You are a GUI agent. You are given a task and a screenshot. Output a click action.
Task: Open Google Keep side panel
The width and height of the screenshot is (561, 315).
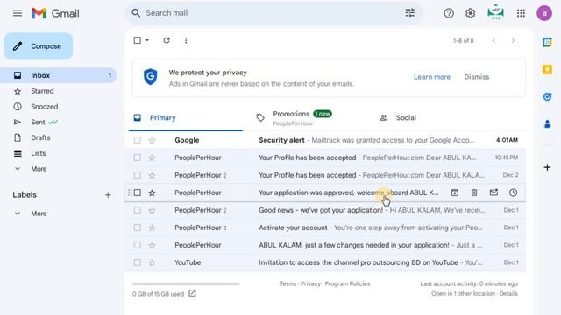tap(547, 69)
